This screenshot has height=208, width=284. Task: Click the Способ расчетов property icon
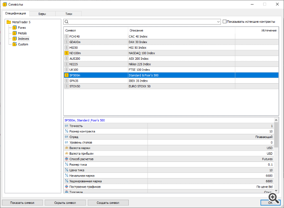pyautogui.click(x=67, y=159)
